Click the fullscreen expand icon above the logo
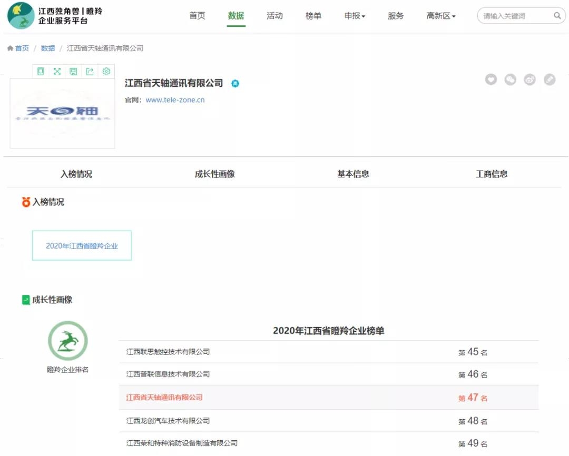The height and width of the screenshot is (456, 569). [x=57, y=72]
